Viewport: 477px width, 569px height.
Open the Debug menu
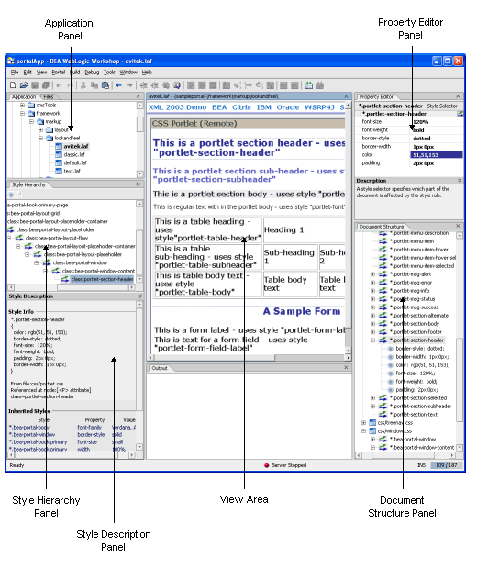[x=92, y=73]
